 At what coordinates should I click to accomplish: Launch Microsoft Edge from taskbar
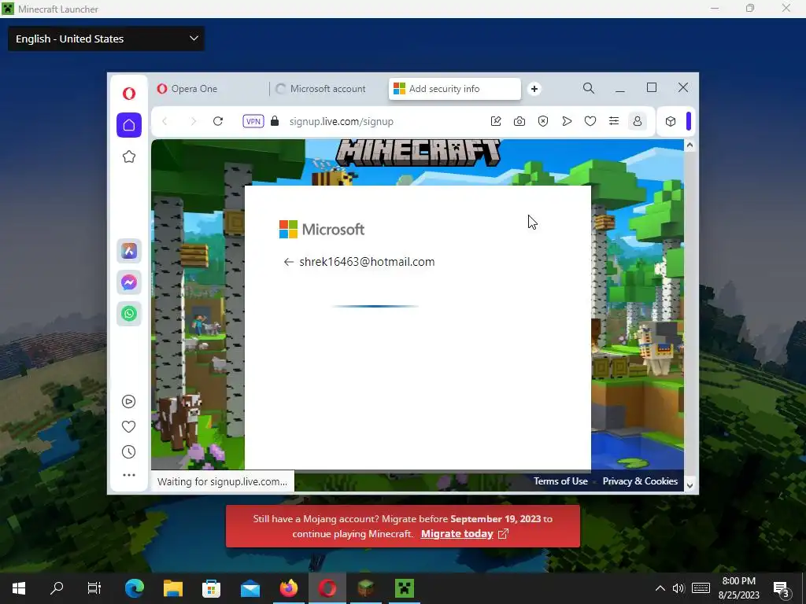tap(134, 588)
